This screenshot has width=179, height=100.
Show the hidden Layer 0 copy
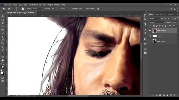pos(150,41)
